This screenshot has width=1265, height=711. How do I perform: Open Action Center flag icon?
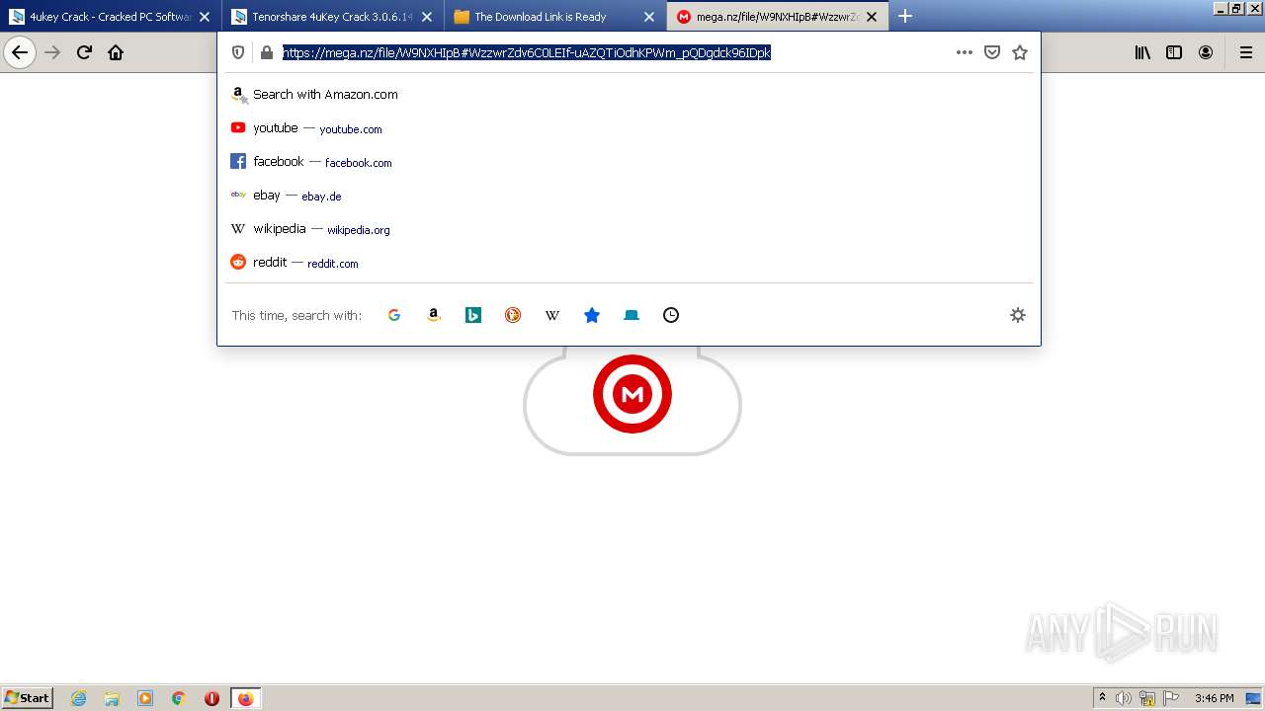pos(1171,698)
